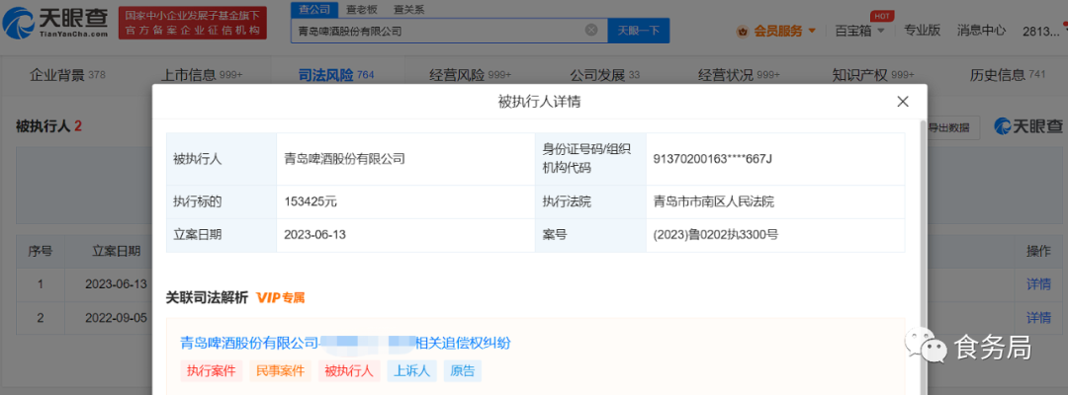The width and height of the screenshot is (1068, 395).
Task: Open the 会员服务 dropdown
Action: point(776,31)
